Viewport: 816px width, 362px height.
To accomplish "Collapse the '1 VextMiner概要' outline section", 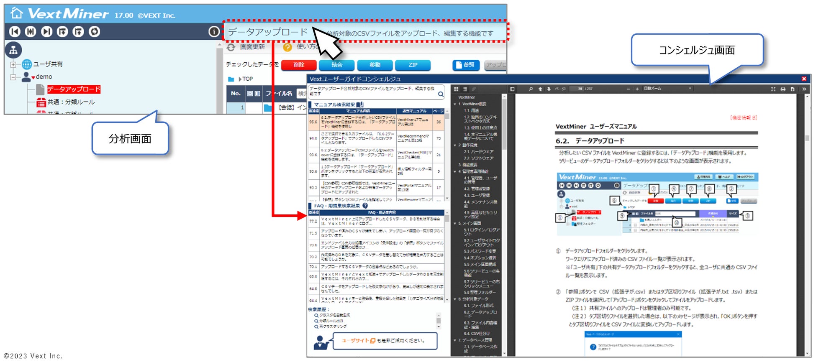I will click(455, 104).
